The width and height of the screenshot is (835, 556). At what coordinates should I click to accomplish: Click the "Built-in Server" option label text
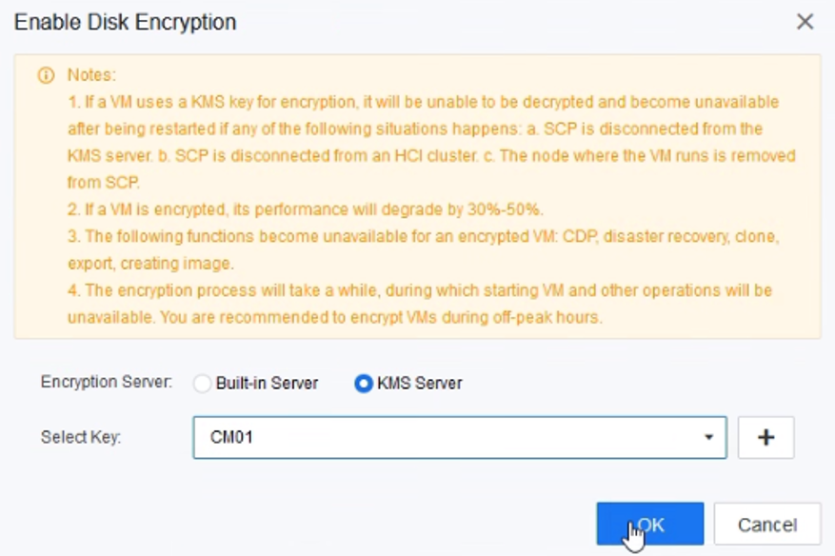[267, 384]
